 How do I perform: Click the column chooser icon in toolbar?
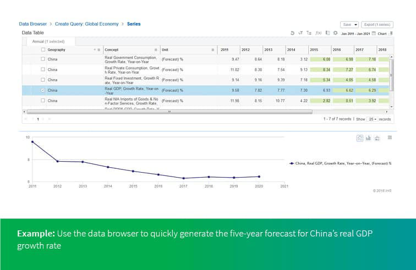click(327, 33)
